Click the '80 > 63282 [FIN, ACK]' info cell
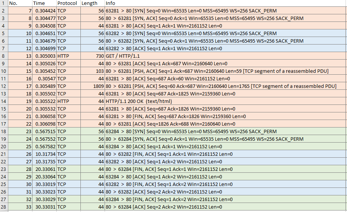This screenshot has width=347, height=212. pyautogui.click(x=226, y=154)
